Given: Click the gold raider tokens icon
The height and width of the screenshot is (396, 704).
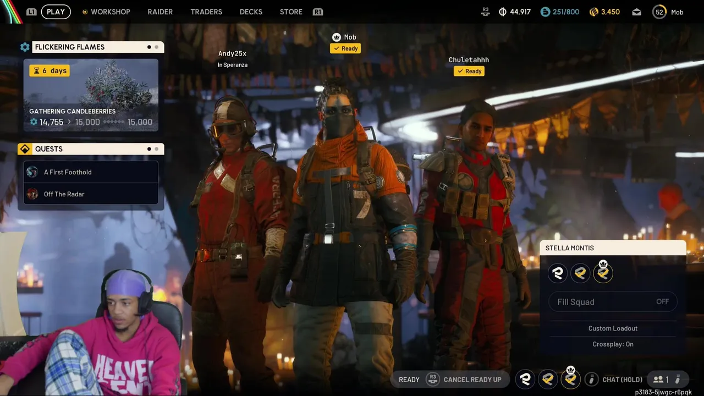Looking at the screenshot, I should point(593,12).
